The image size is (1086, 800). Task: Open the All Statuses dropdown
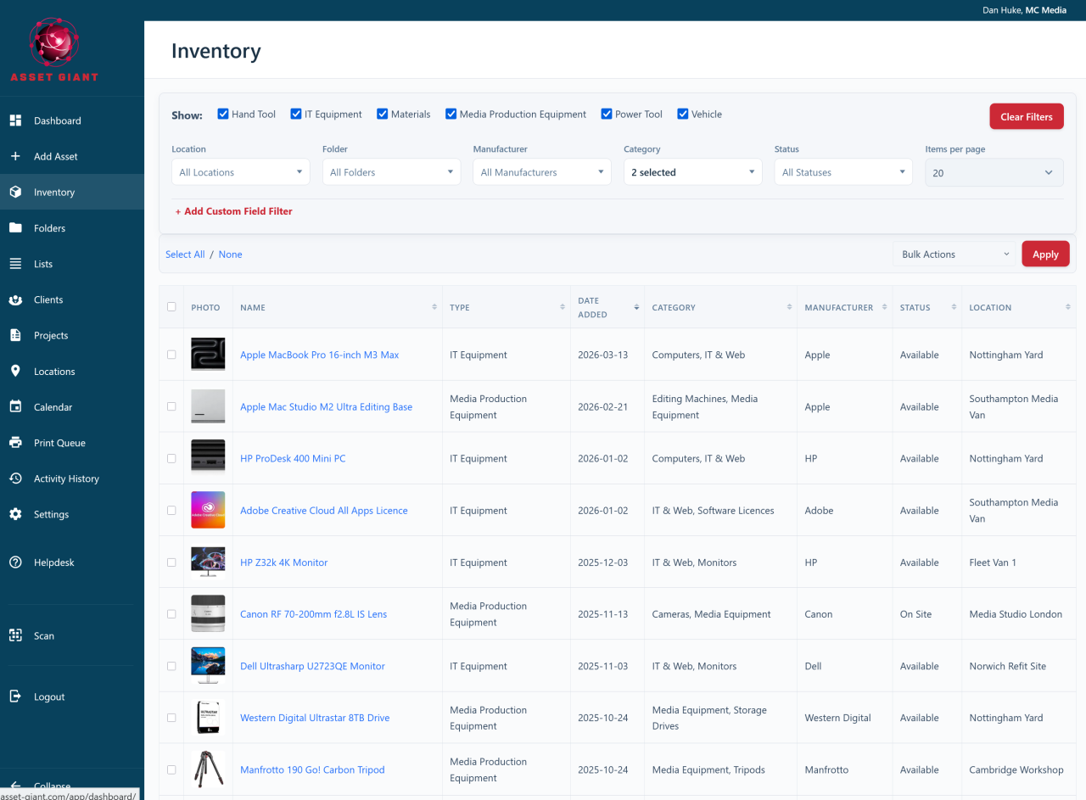tap(843, 172)
